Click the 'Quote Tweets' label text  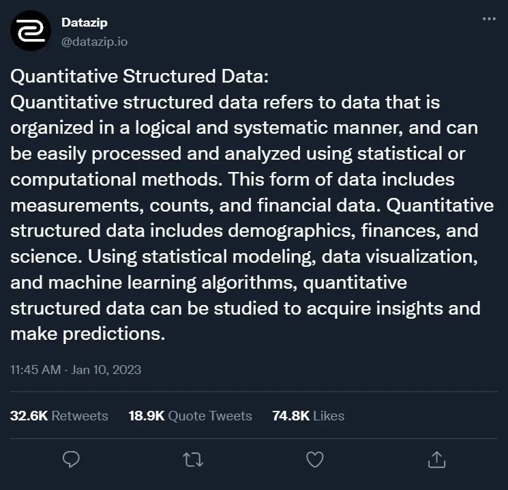coord(210,416)
